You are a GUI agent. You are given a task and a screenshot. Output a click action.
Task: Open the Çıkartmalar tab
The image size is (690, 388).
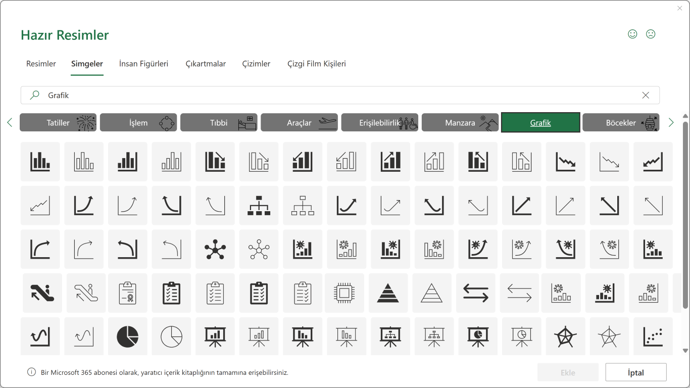206,64
